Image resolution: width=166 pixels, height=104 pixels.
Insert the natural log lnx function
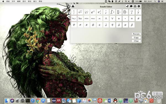click(80, 18)
